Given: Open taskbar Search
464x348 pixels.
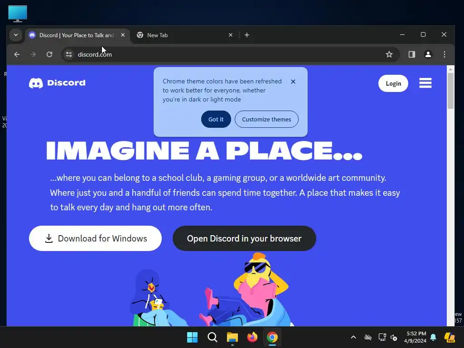Looking at the screenshot, I should pyautogui.click(x=212, y=337).
